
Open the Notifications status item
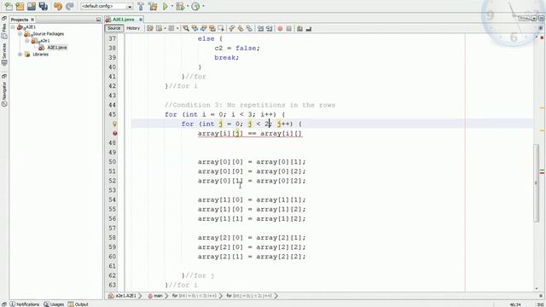pyautogui.click(x=25, y=304)
